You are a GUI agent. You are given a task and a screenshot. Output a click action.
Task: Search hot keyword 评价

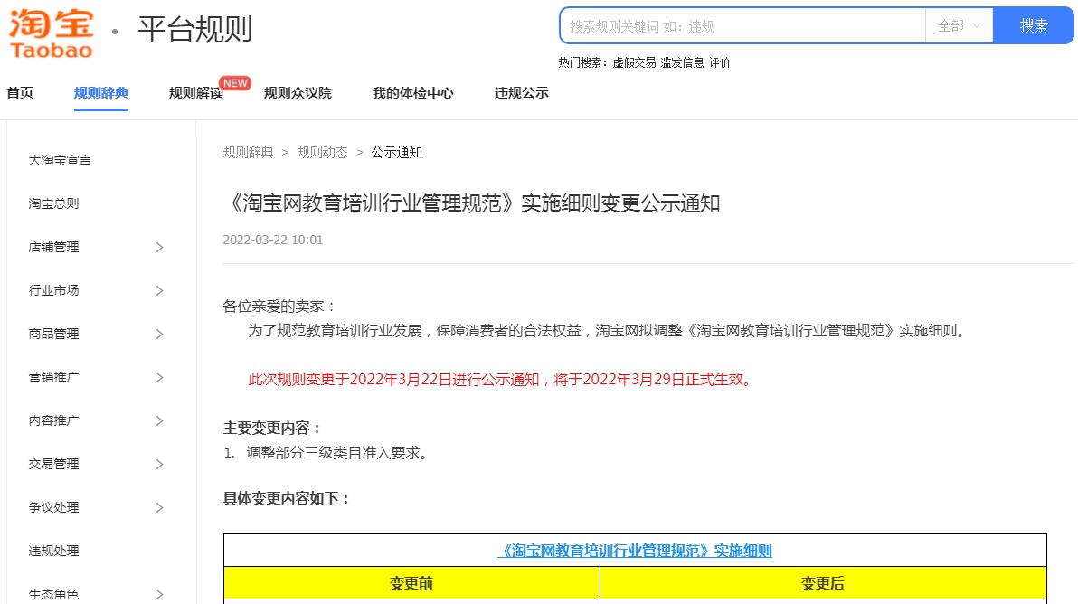(x=719, y=62)
